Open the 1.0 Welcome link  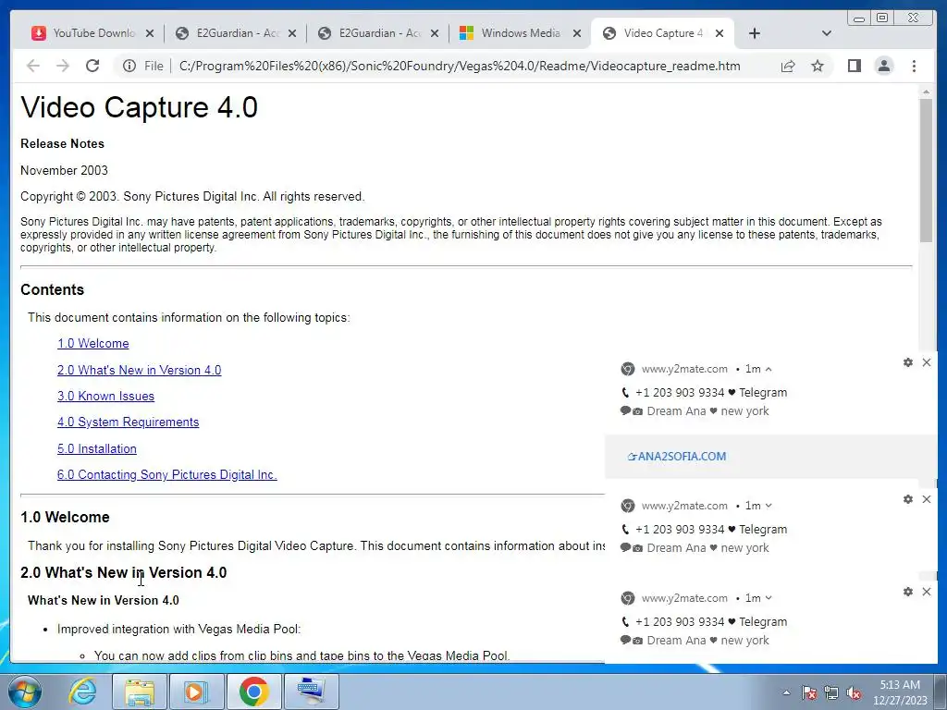coord(93,344)
